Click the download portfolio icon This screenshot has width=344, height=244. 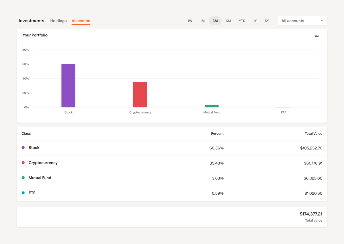pyautogui.click(x=317, y=35)
